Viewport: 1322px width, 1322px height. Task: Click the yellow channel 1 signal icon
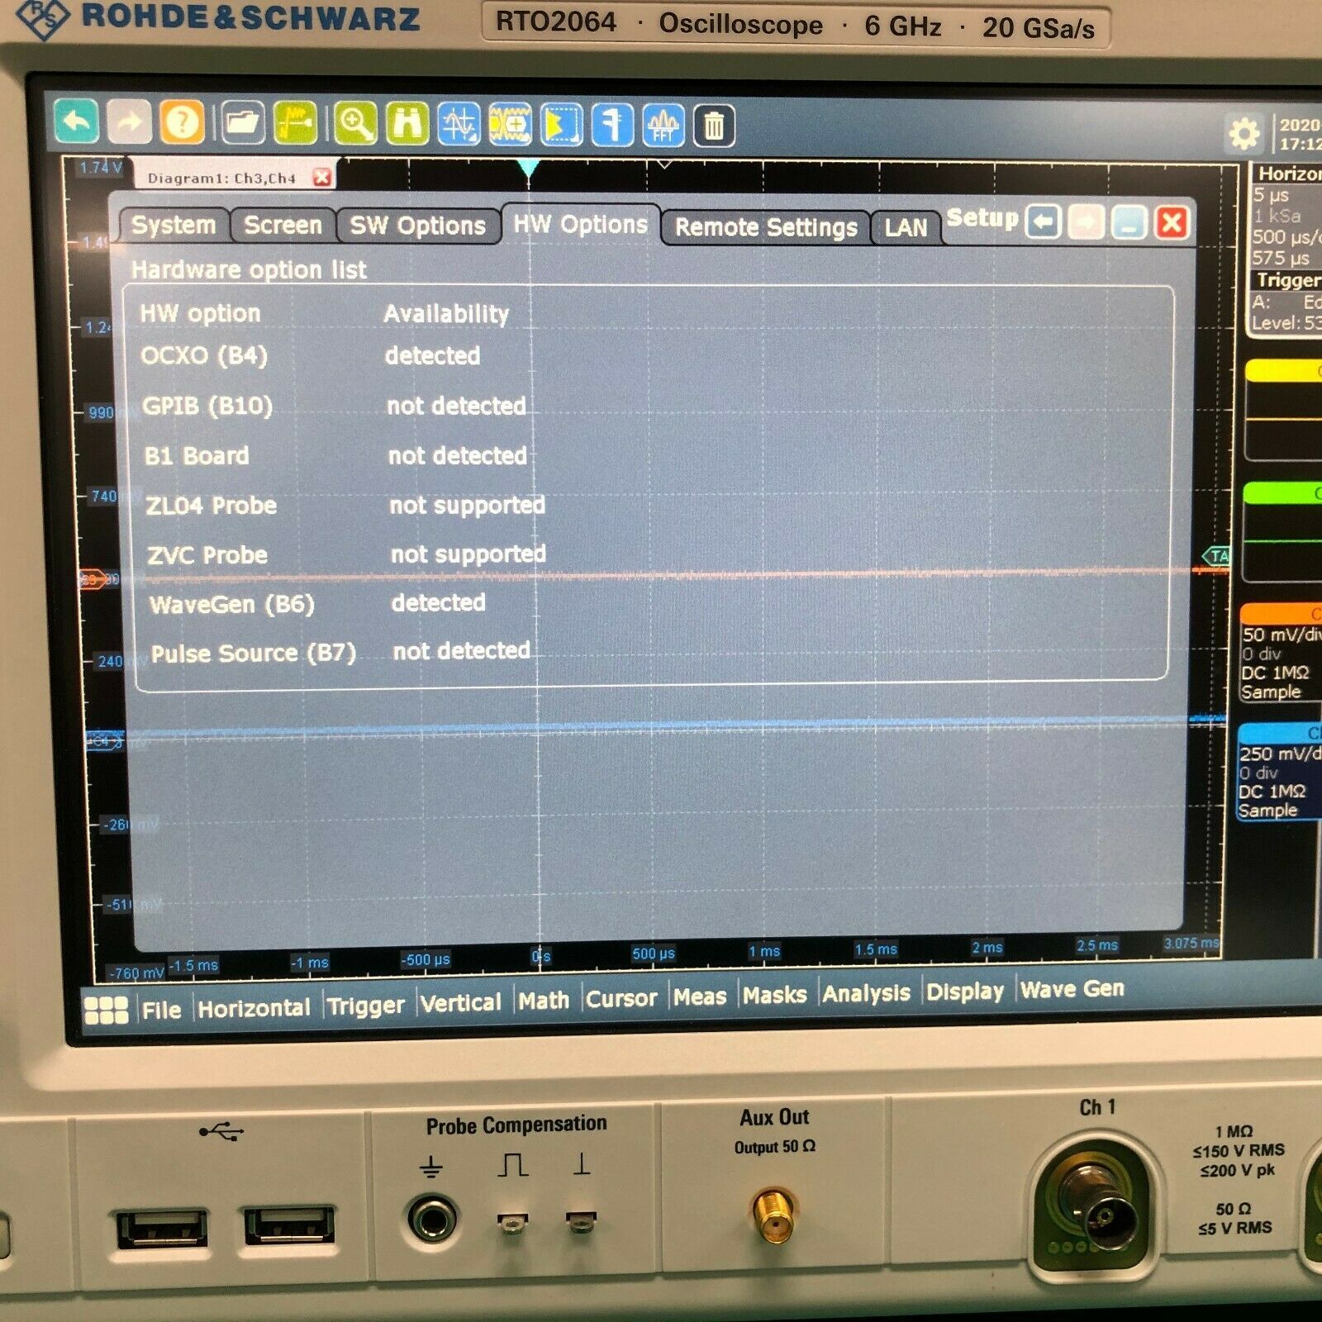pyautogui.click(x=1285, y=410)
